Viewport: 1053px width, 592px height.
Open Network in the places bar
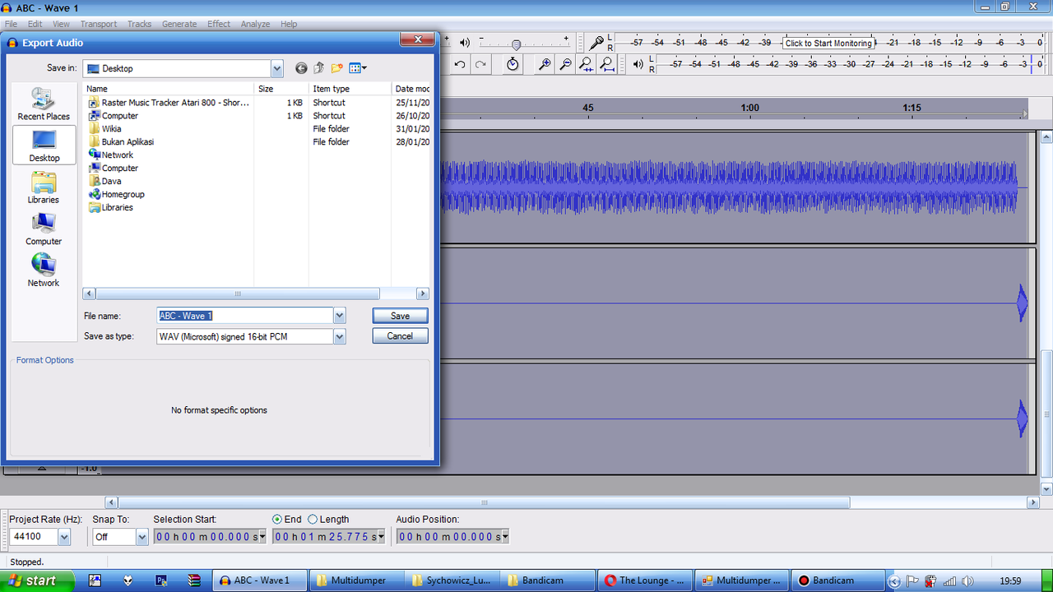[x=44, y=271]
